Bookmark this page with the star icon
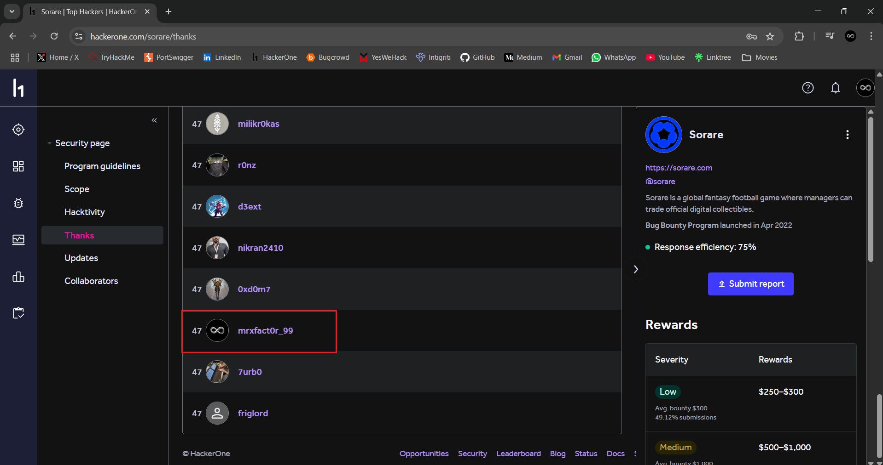883x465 pixels. (770, 36)
